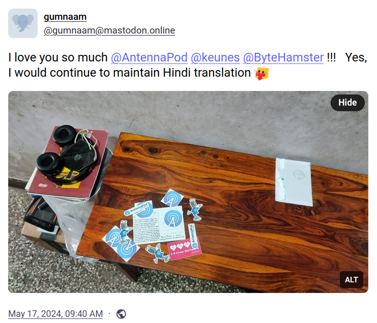The image size is (377, 323).
Task: Click the heart-hugging custom emoji
Action: tap(262, 74)
